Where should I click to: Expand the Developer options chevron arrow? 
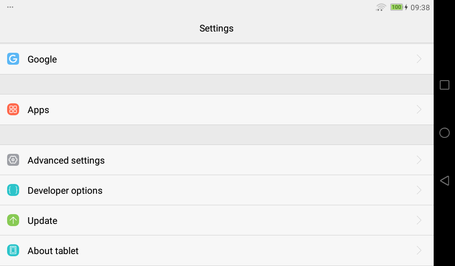(419, 190)
